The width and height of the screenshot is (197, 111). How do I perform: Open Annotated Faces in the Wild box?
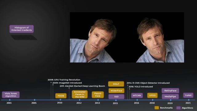click(80, 94)
